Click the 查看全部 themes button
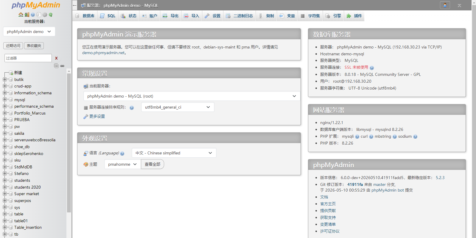 (153, 164)
